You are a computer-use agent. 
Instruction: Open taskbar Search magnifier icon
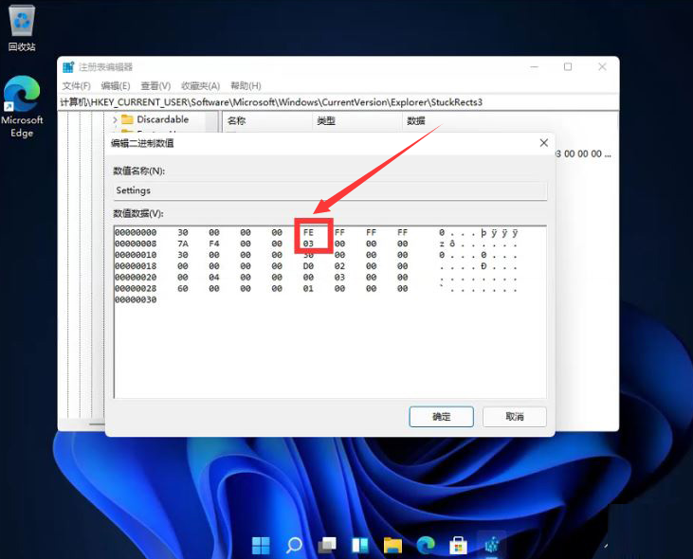294,546
